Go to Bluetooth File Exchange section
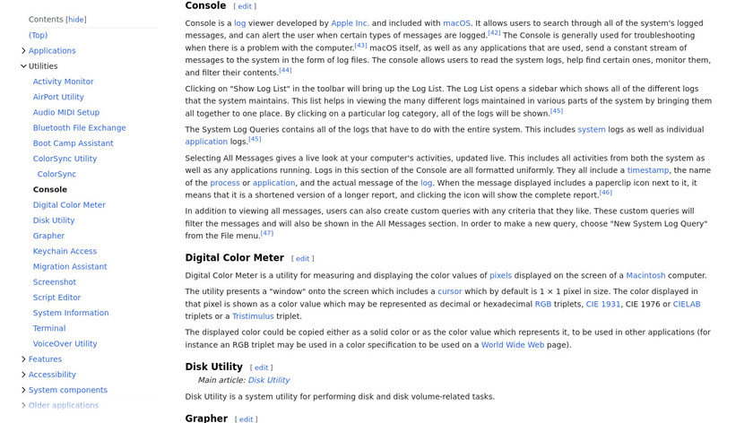 click(x=79, y=128)
